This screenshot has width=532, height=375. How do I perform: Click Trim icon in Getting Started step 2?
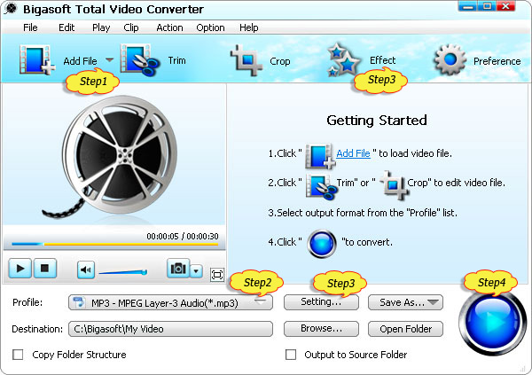coord(321,185)
